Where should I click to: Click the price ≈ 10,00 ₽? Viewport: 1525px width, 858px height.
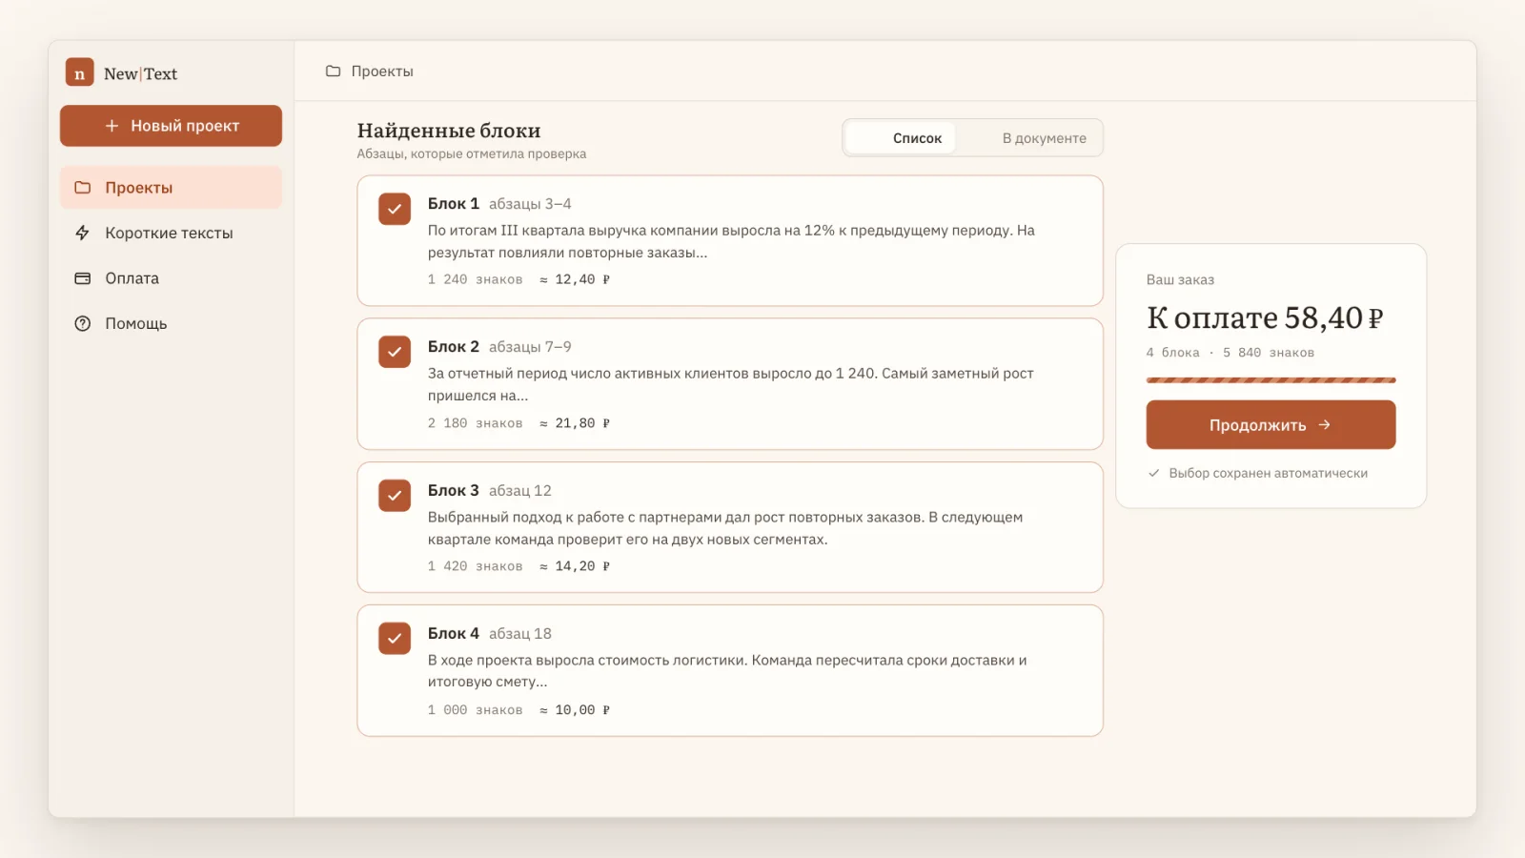click(x=575, y=710)
